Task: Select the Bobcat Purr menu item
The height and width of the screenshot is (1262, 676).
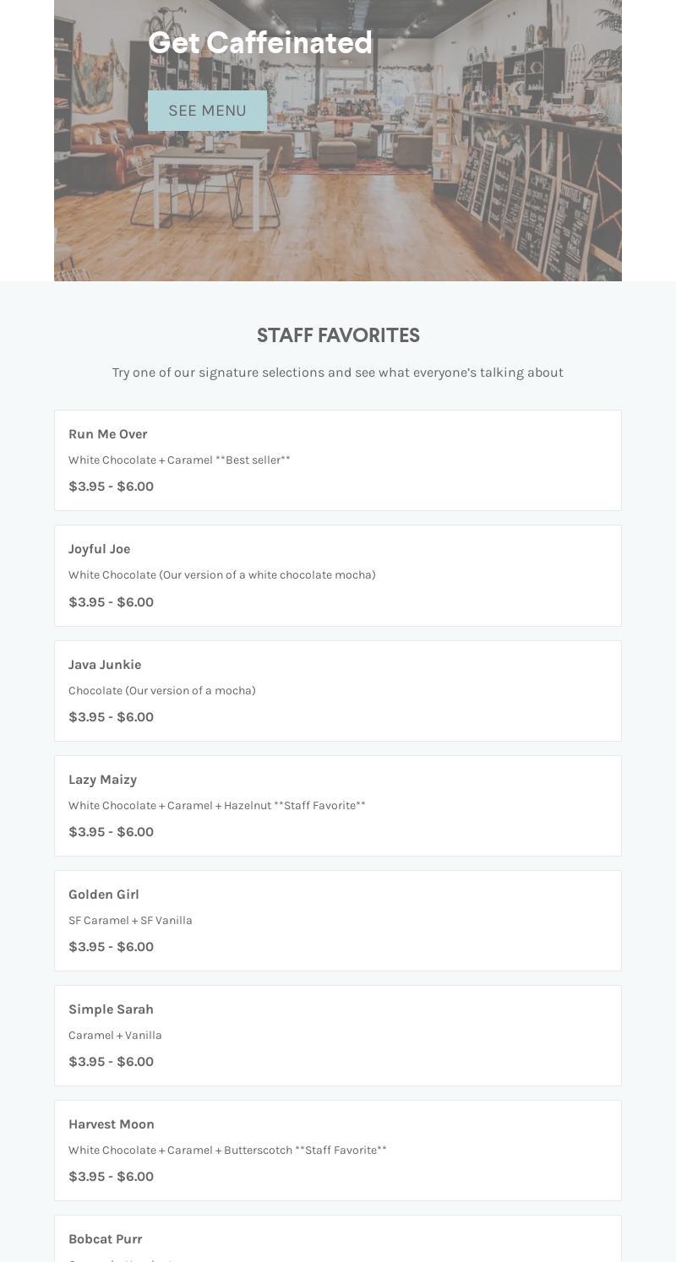Action: point(105,1239)
